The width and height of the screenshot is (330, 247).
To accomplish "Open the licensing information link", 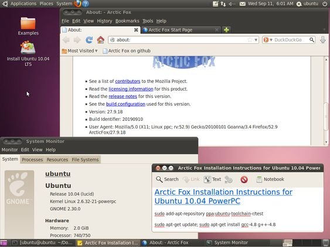I will (131, 89).
